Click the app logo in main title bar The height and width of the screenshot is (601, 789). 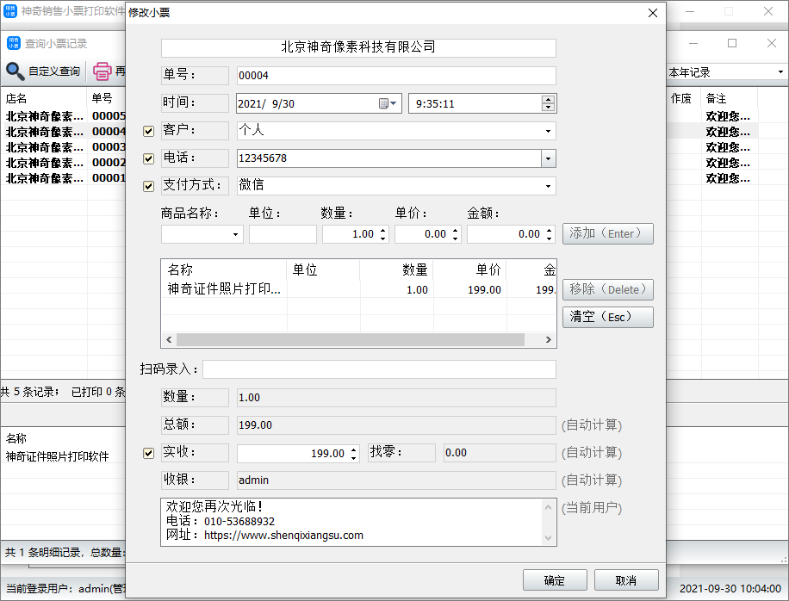coord(10,11)
